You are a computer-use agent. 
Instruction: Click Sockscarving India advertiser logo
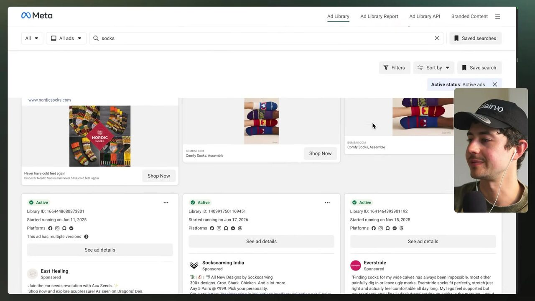point(194,265)
